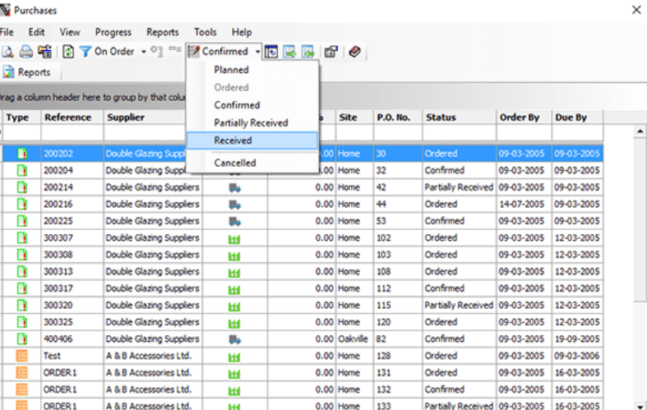Click the truck icon in row 400406
Image resolution: width=647 pixels, height=410 pixels.
pyautogui.click(x=235, y=339)
